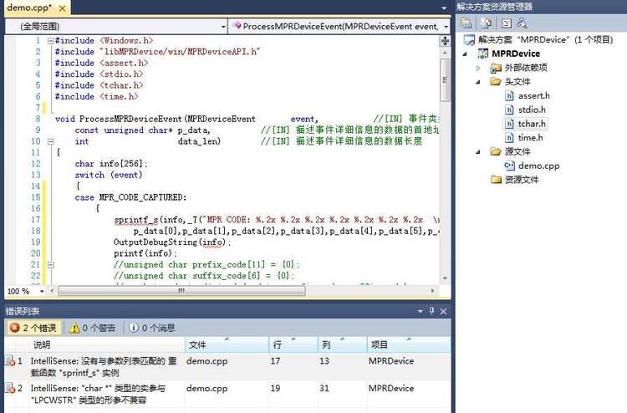The height and width of the screenshot is (413, 627).
Task: Open demo.cpp in the source files folder
Action: (x=538, y=166)
